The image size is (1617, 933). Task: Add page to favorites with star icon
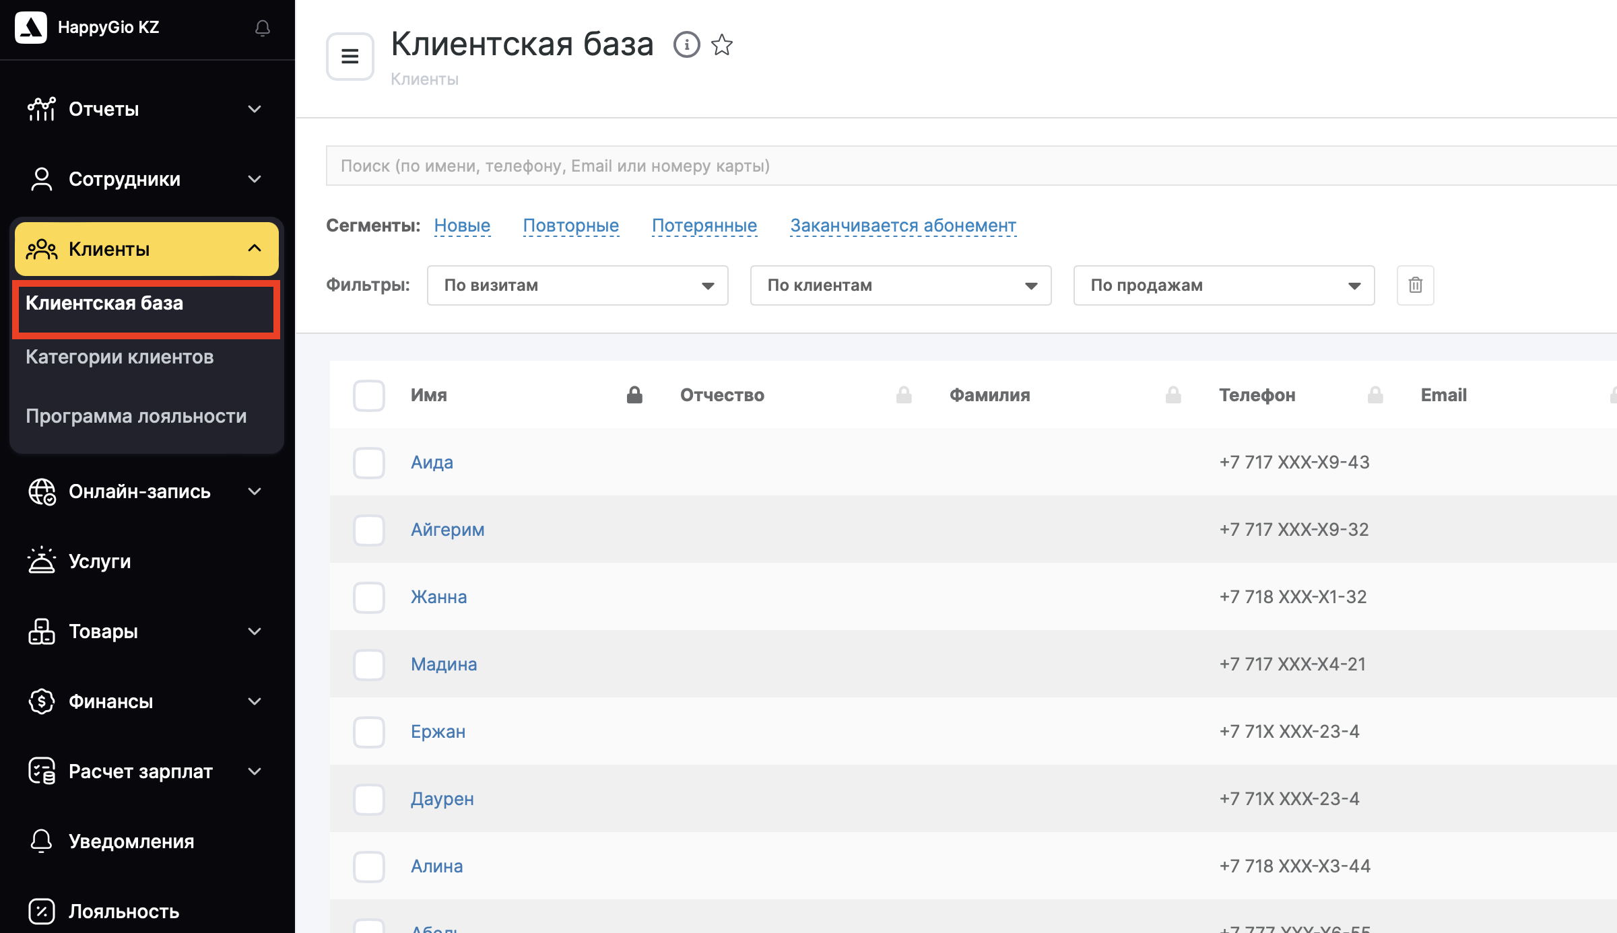[722, 45]
